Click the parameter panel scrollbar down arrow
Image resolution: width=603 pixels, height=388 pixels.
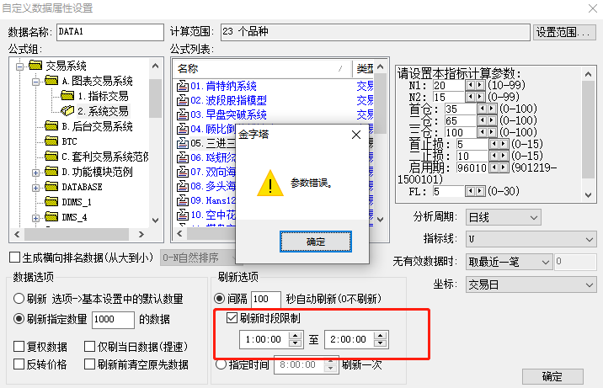tap(588, 195)
